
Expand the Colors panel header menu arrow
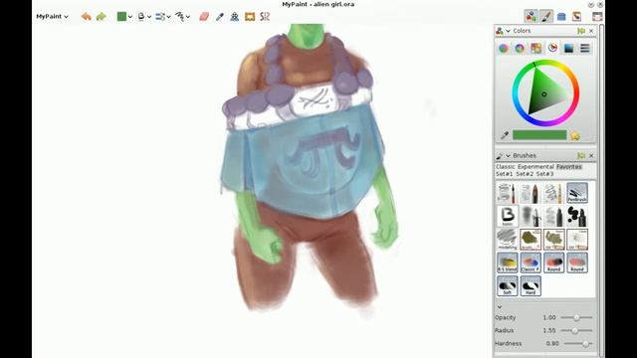(x=508, y=31)
